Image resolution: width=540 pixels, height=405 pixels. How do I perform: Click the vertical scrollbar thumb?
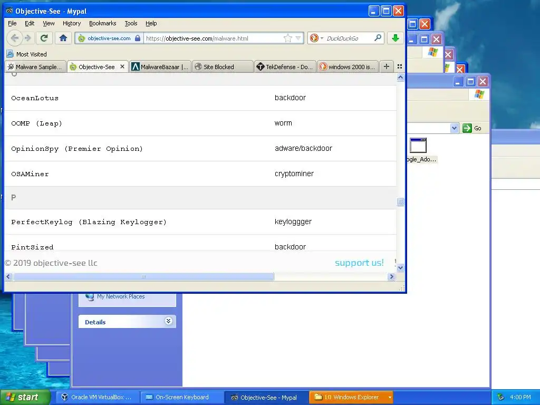(x=400, y=201)
